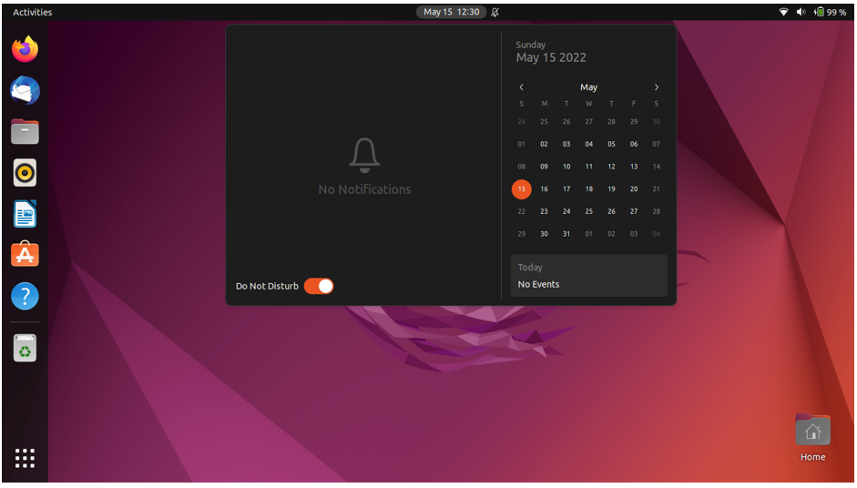
Task: Open the Files manager in the dock
Action: tap(26, 132)
